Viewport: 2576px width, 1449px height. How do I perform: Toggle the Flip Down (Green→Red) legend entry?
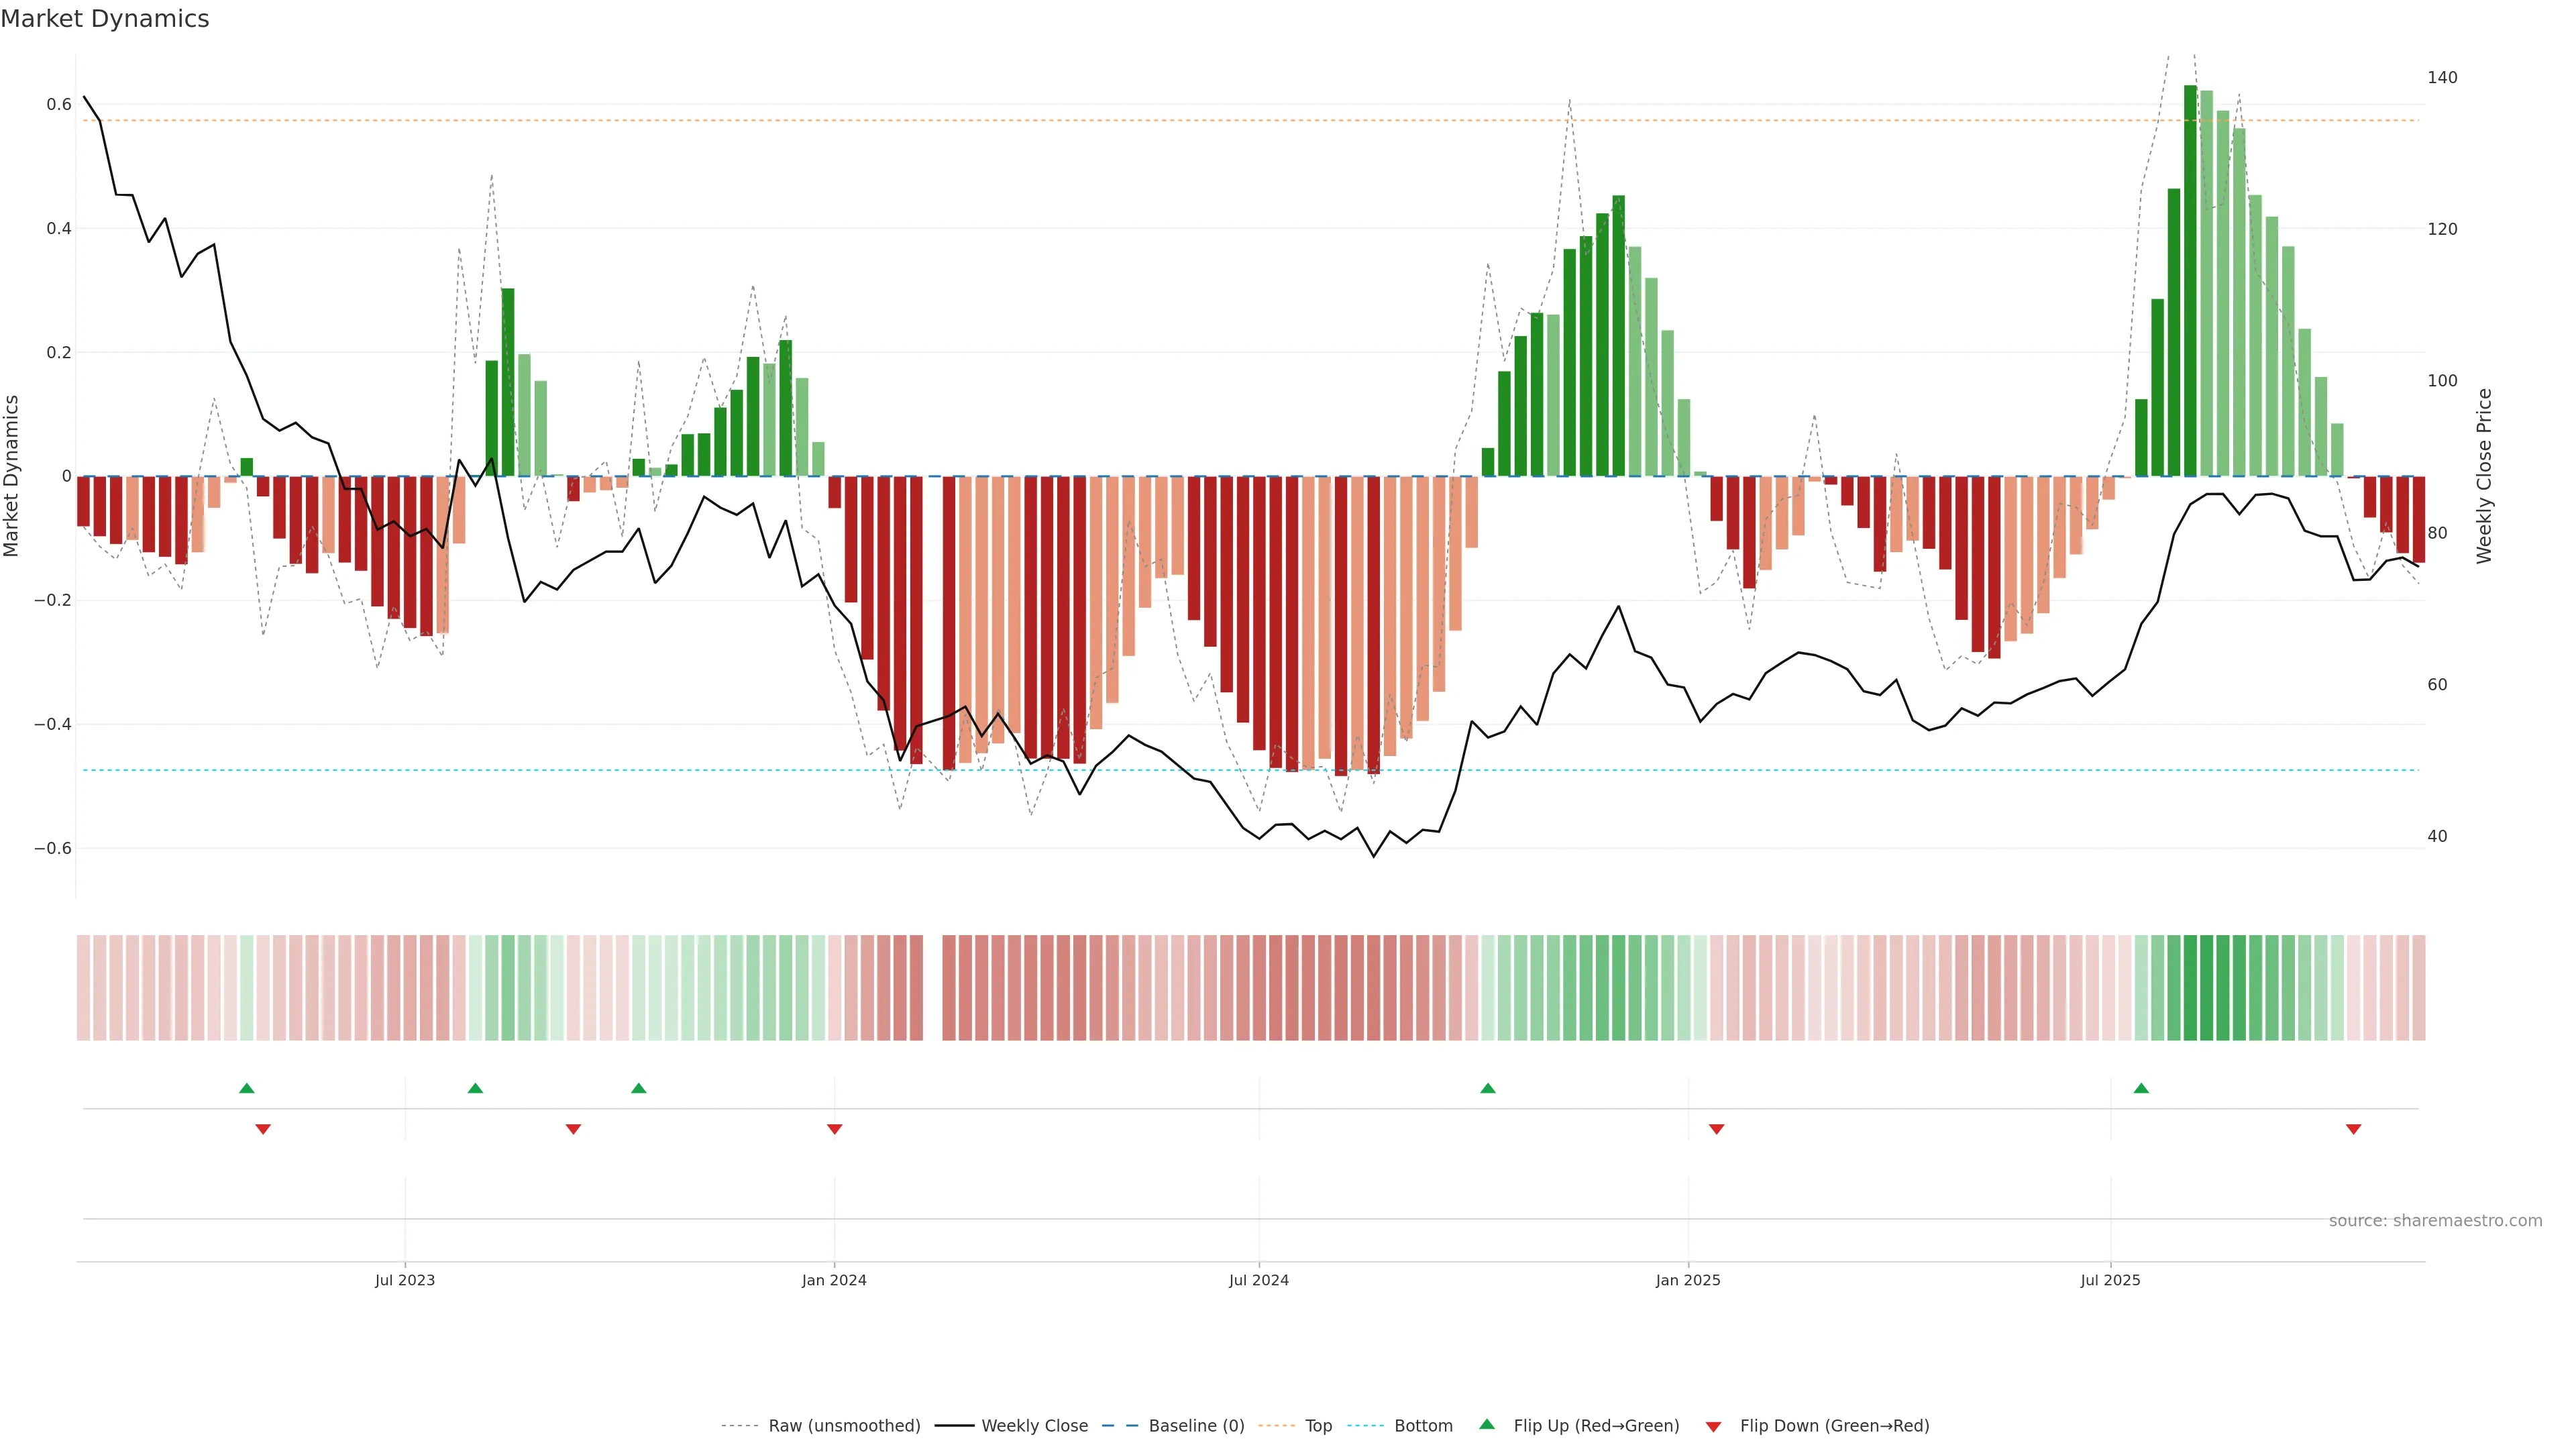coord(1834,1426)
